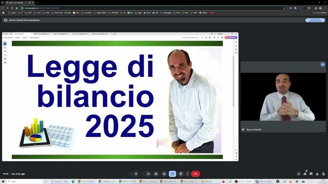328x184 pixels.
Task: Click Converti in Acrobat toolbar
Action: point(25,38)
